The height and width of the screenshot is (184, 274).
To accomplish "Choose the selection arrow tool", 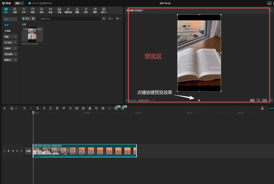I will pos(12,108).
